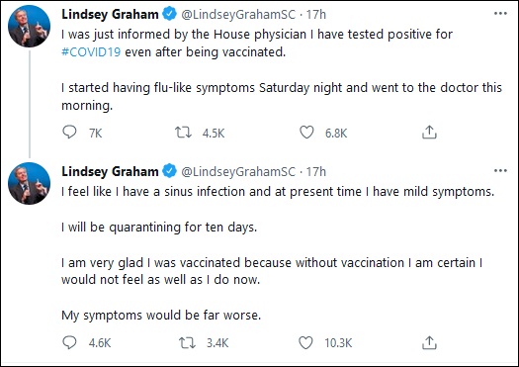This screenshot has height=367, width=519.
Task: Like the first tweet with 6.8K likes
Action: (306, 133)
